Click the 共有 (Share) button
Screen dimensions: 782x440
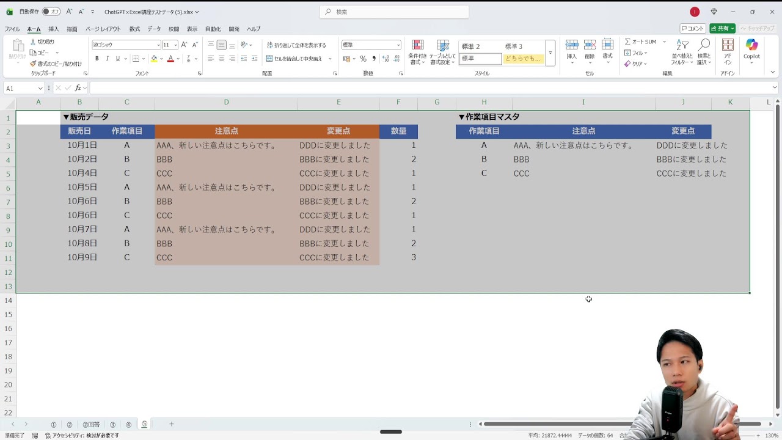coord(723,29)
